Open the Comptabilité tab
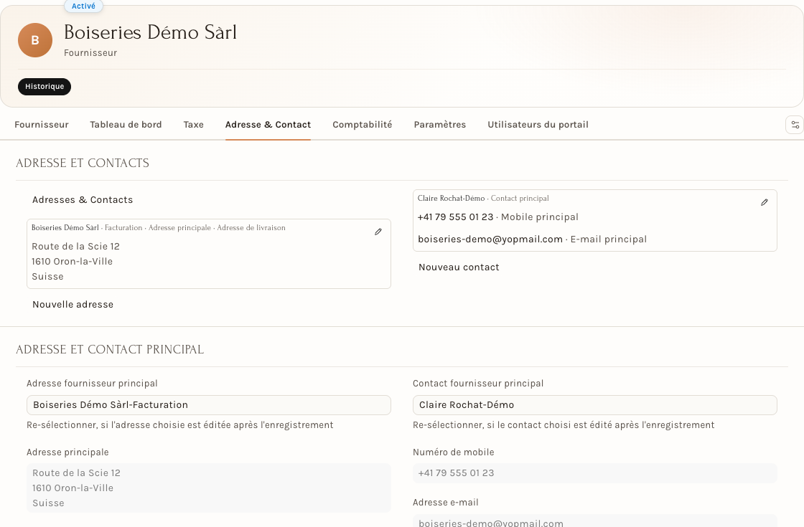Image resolution: width=804 pixels, height=527 pixels. tap(362, 125)
